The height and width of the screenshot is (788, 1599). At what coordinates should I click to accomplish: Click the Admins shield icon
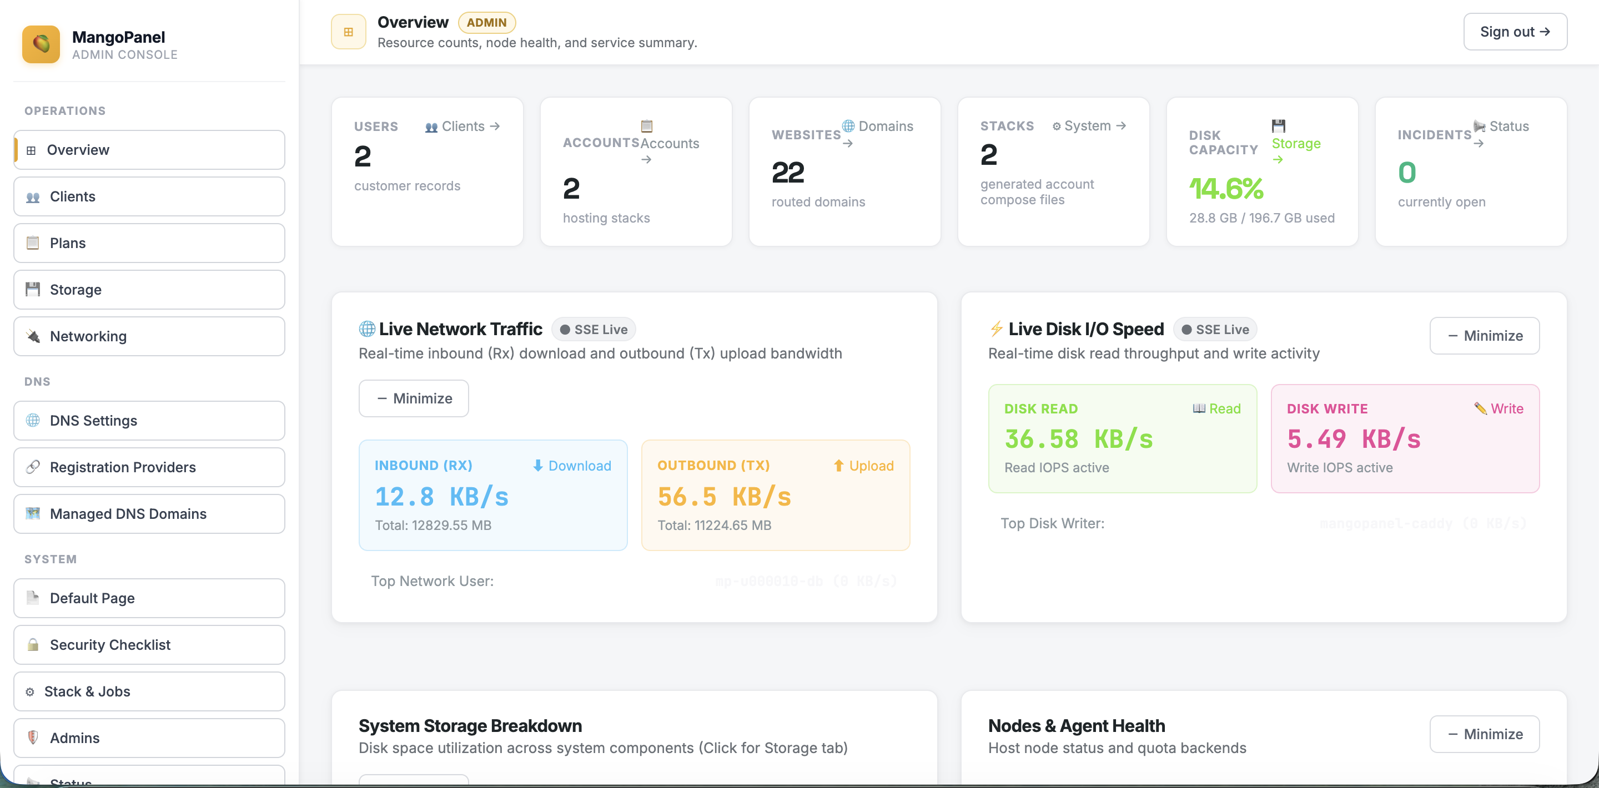point(33,738)
